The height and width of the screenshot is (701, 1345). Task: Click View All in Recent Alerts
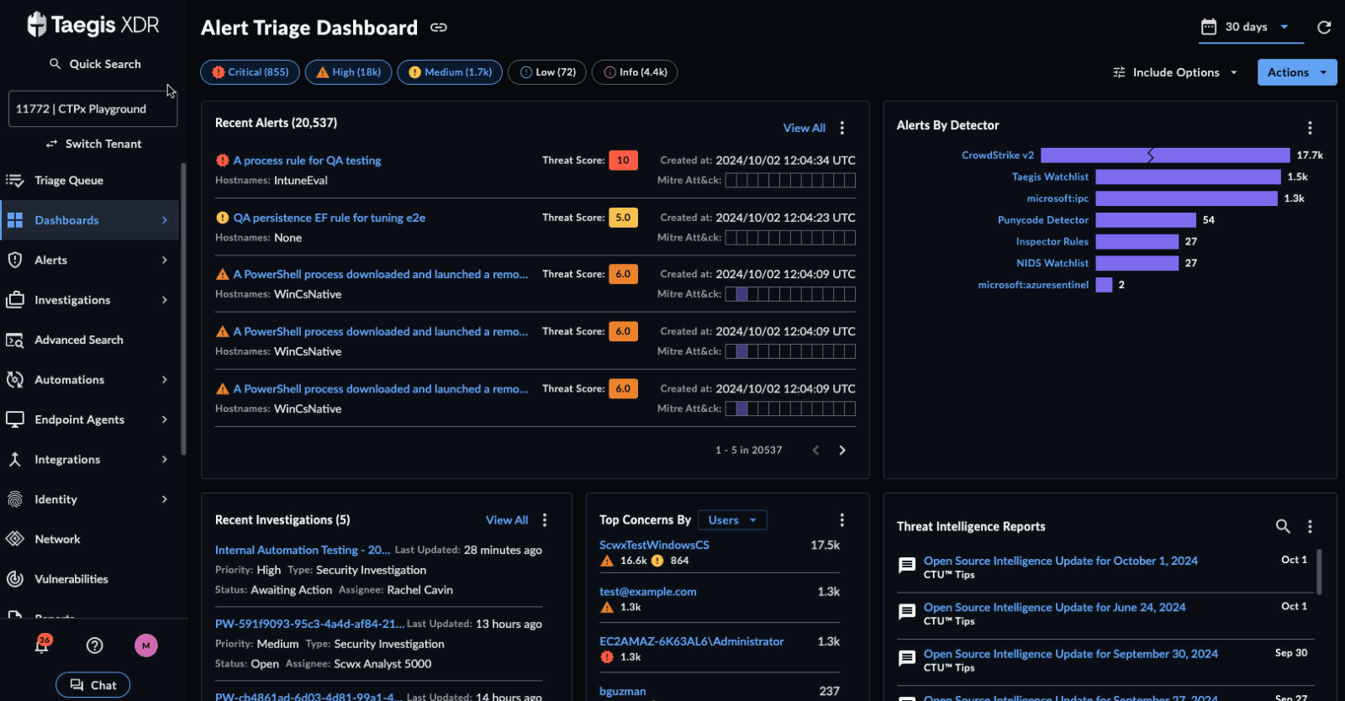pyautogui.click(x=804, y=128)
